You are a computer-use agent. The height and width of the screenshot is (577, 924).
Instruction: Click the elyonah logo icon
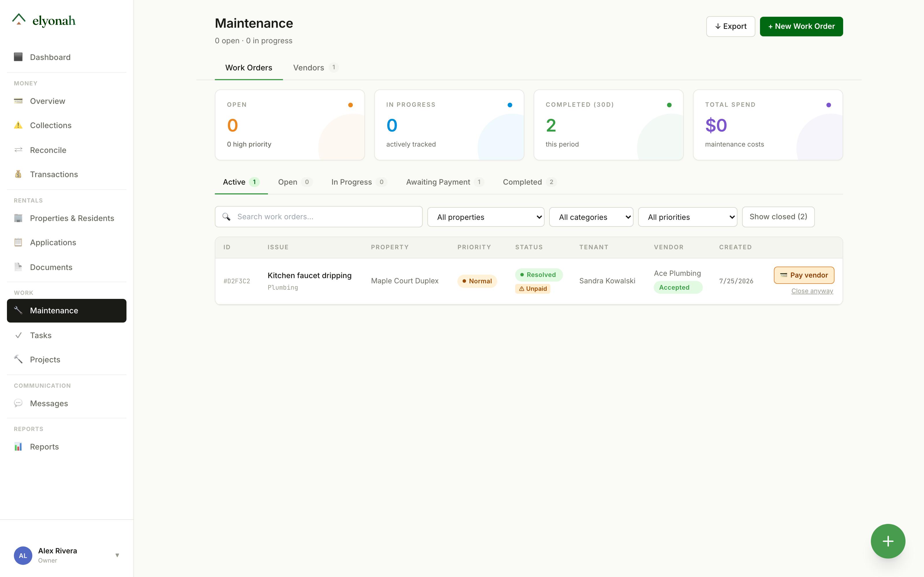[x=19, y=19]
